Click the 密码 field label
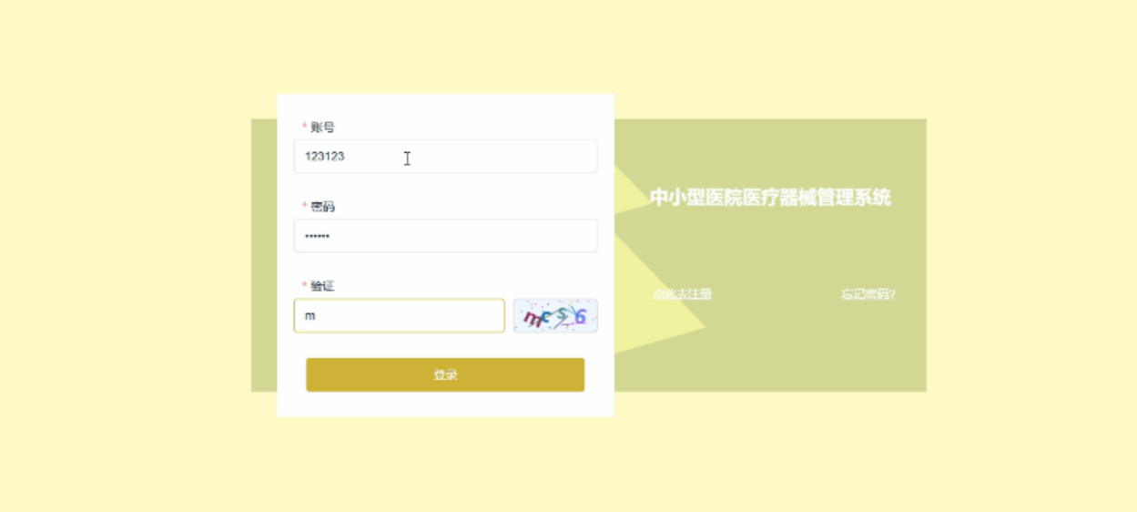Screen dimensions: 1137x512 (x=322, y=207)
